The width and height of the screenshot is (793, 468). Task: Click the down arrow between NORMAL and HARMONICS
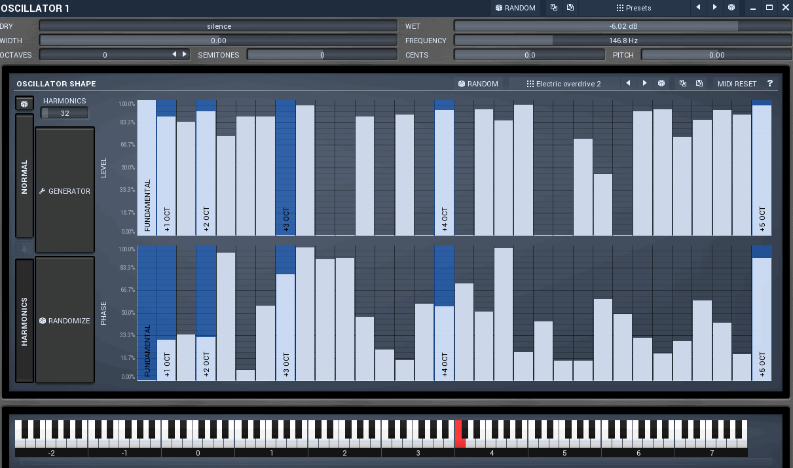point(24,249)
